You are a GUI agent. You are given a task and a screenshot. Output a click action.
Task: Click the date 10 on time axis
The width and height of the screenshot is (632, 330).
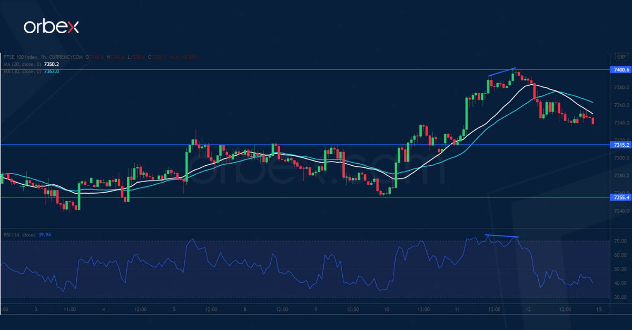click(x=387, y=309)
